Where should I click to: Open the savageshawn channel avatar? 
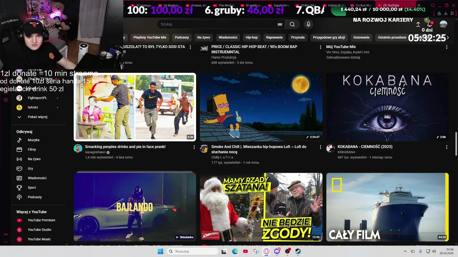(78, 148)
